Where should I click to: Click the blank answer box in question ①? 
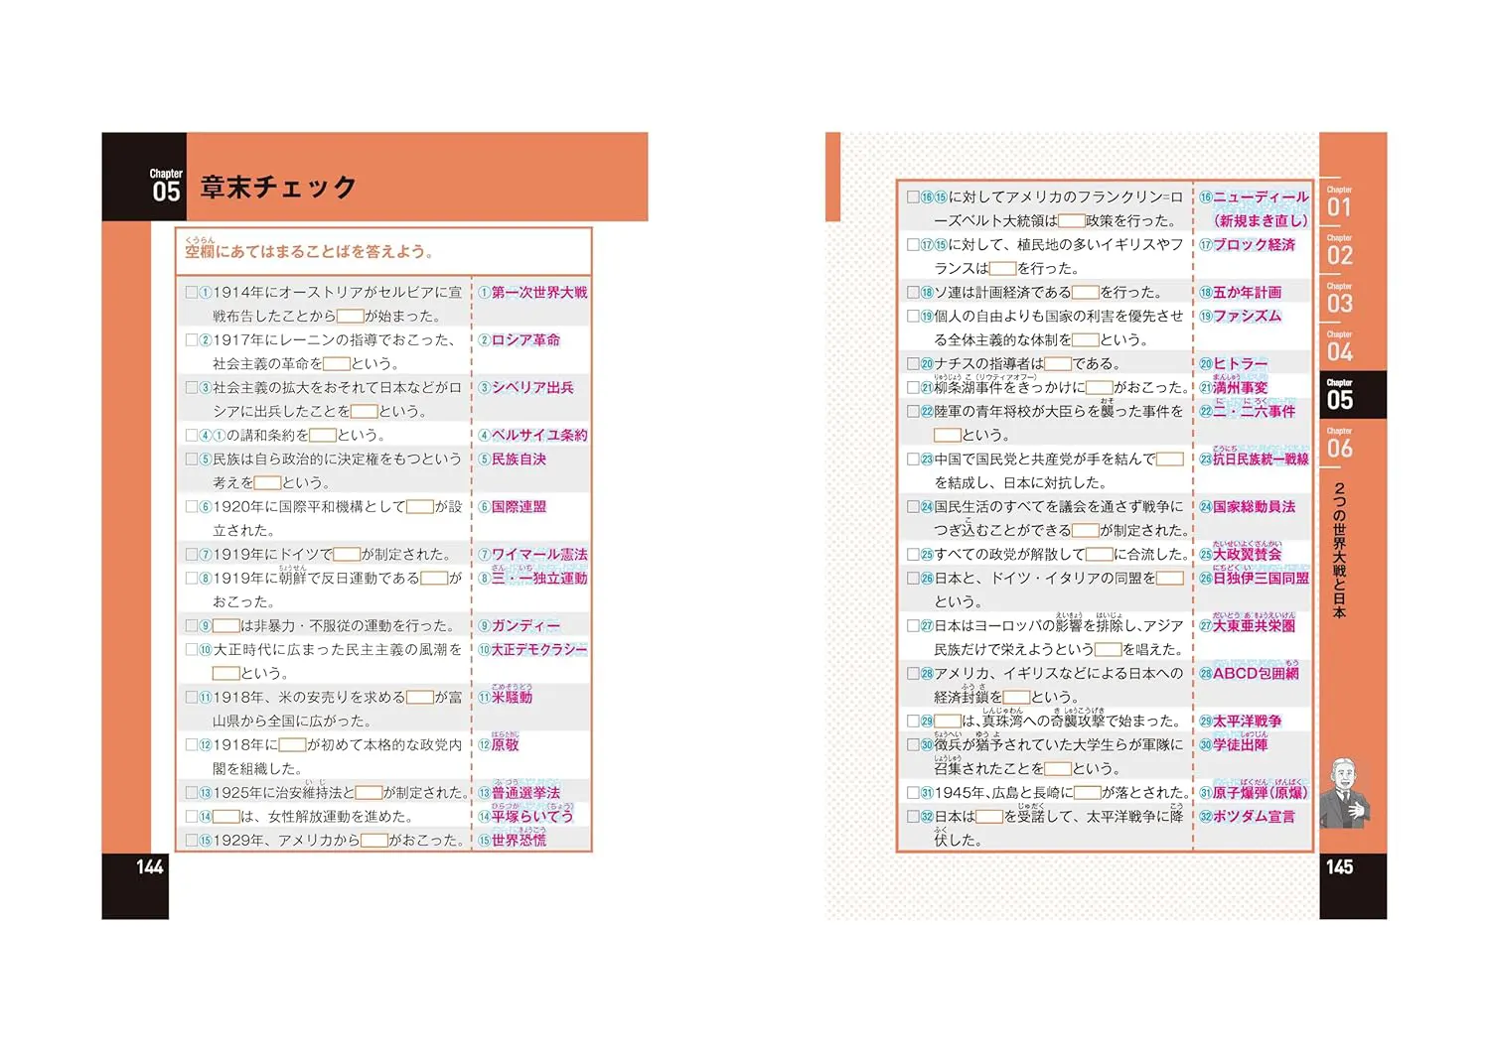[350, 317]
